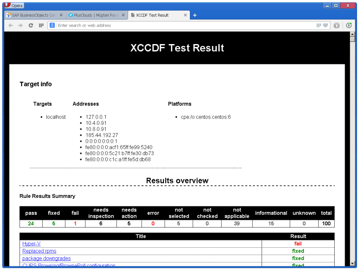The width and height of the screenshot is (359, 270).
Task: Select the XCCDF Test Result tab
Action: coord(159,15)
